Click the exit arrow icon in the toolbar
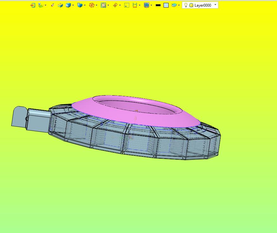277x233 pixels. pos(33,5)
